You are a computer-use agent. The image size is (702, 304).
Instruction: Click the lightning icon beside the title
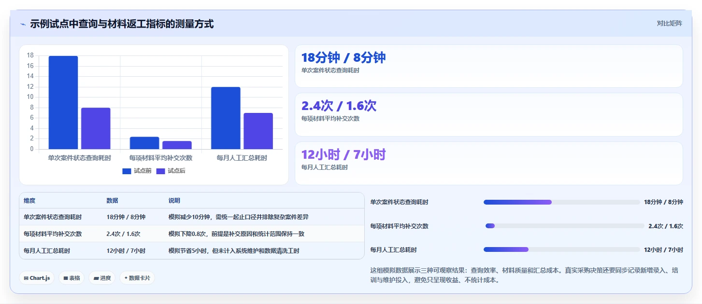tap(23, 24)
